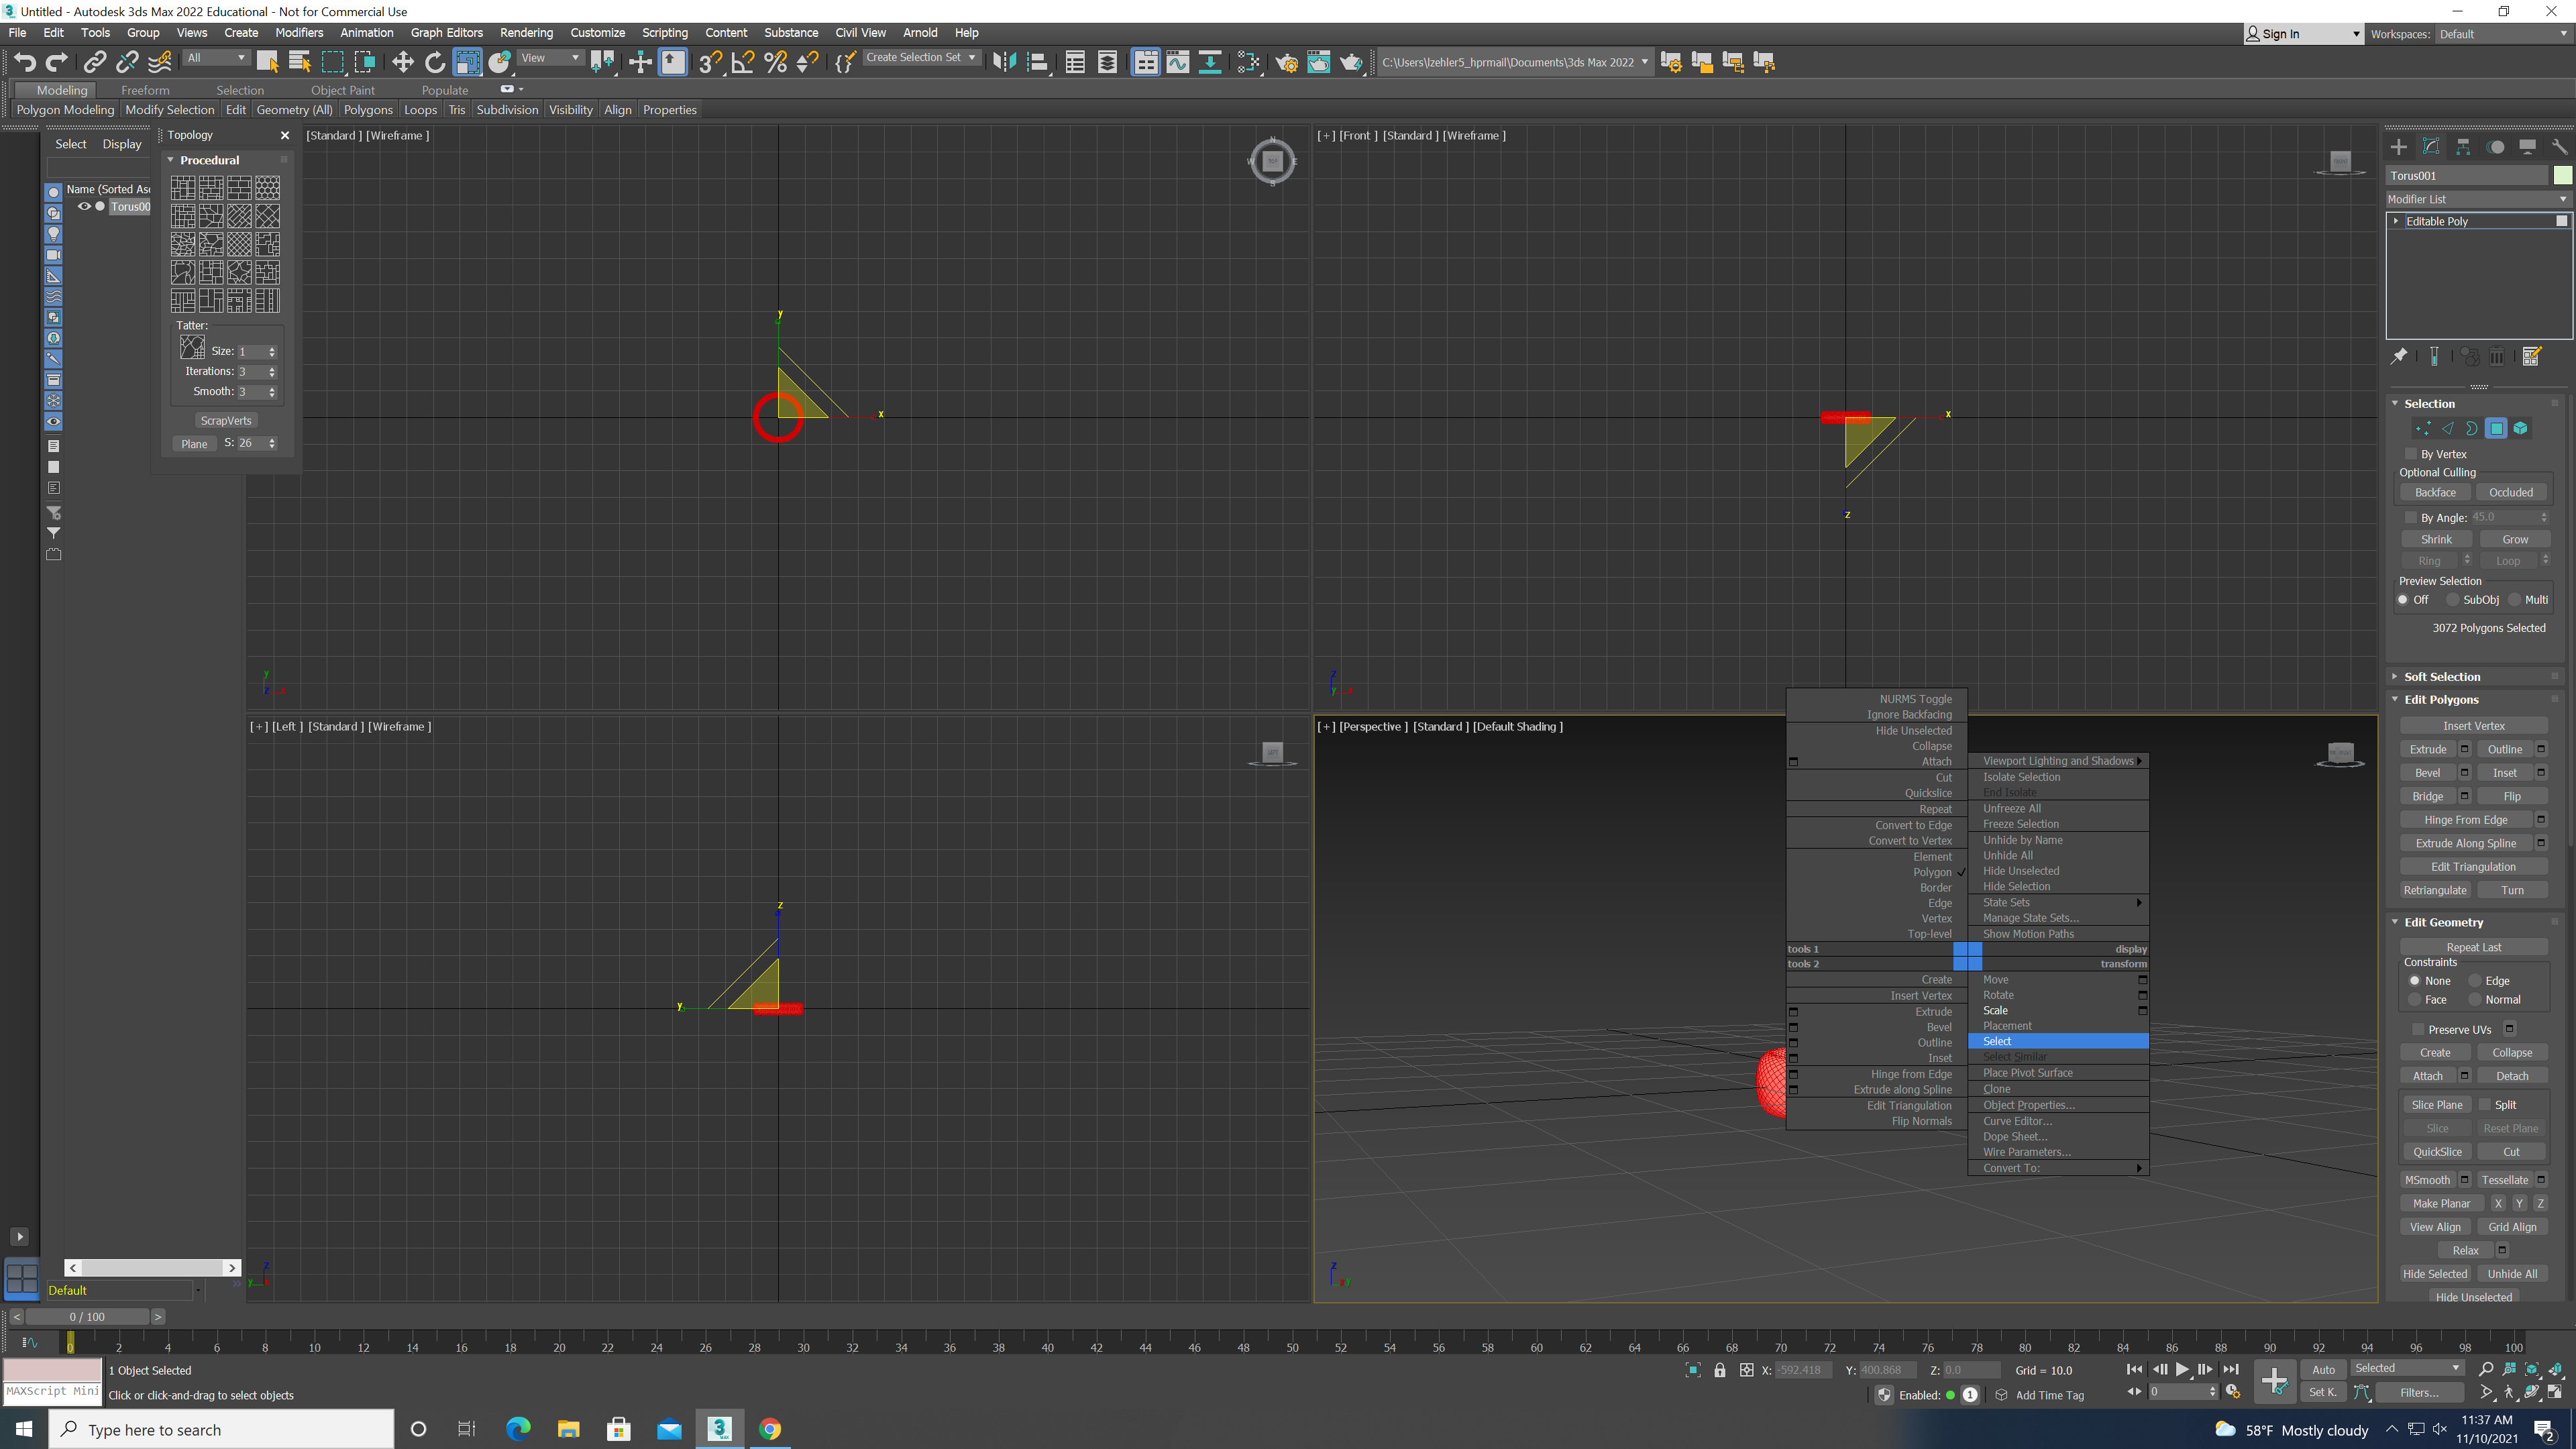This screenshot has width=2576, height=1449.
Task: Open the Hierarchy command panel tab
Action: click(2463, 147)
